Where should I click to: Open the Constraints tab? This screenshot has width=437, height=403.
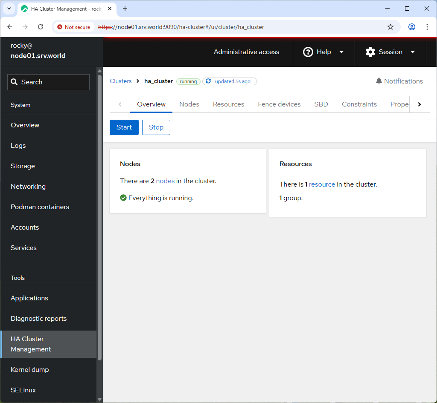(x=359, y=104)
